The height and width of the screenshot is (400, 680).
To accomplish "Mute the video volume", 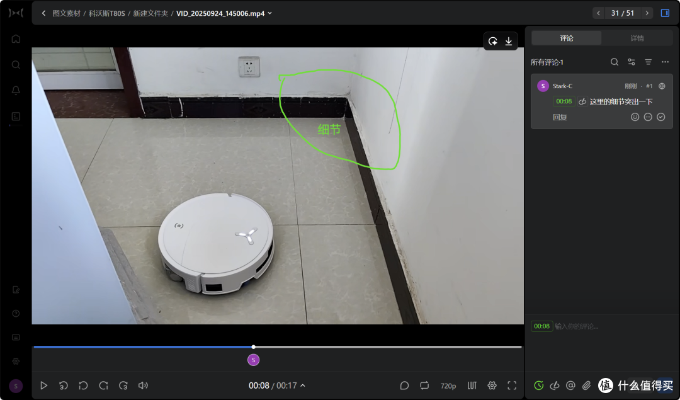I will tap(143, 386).
